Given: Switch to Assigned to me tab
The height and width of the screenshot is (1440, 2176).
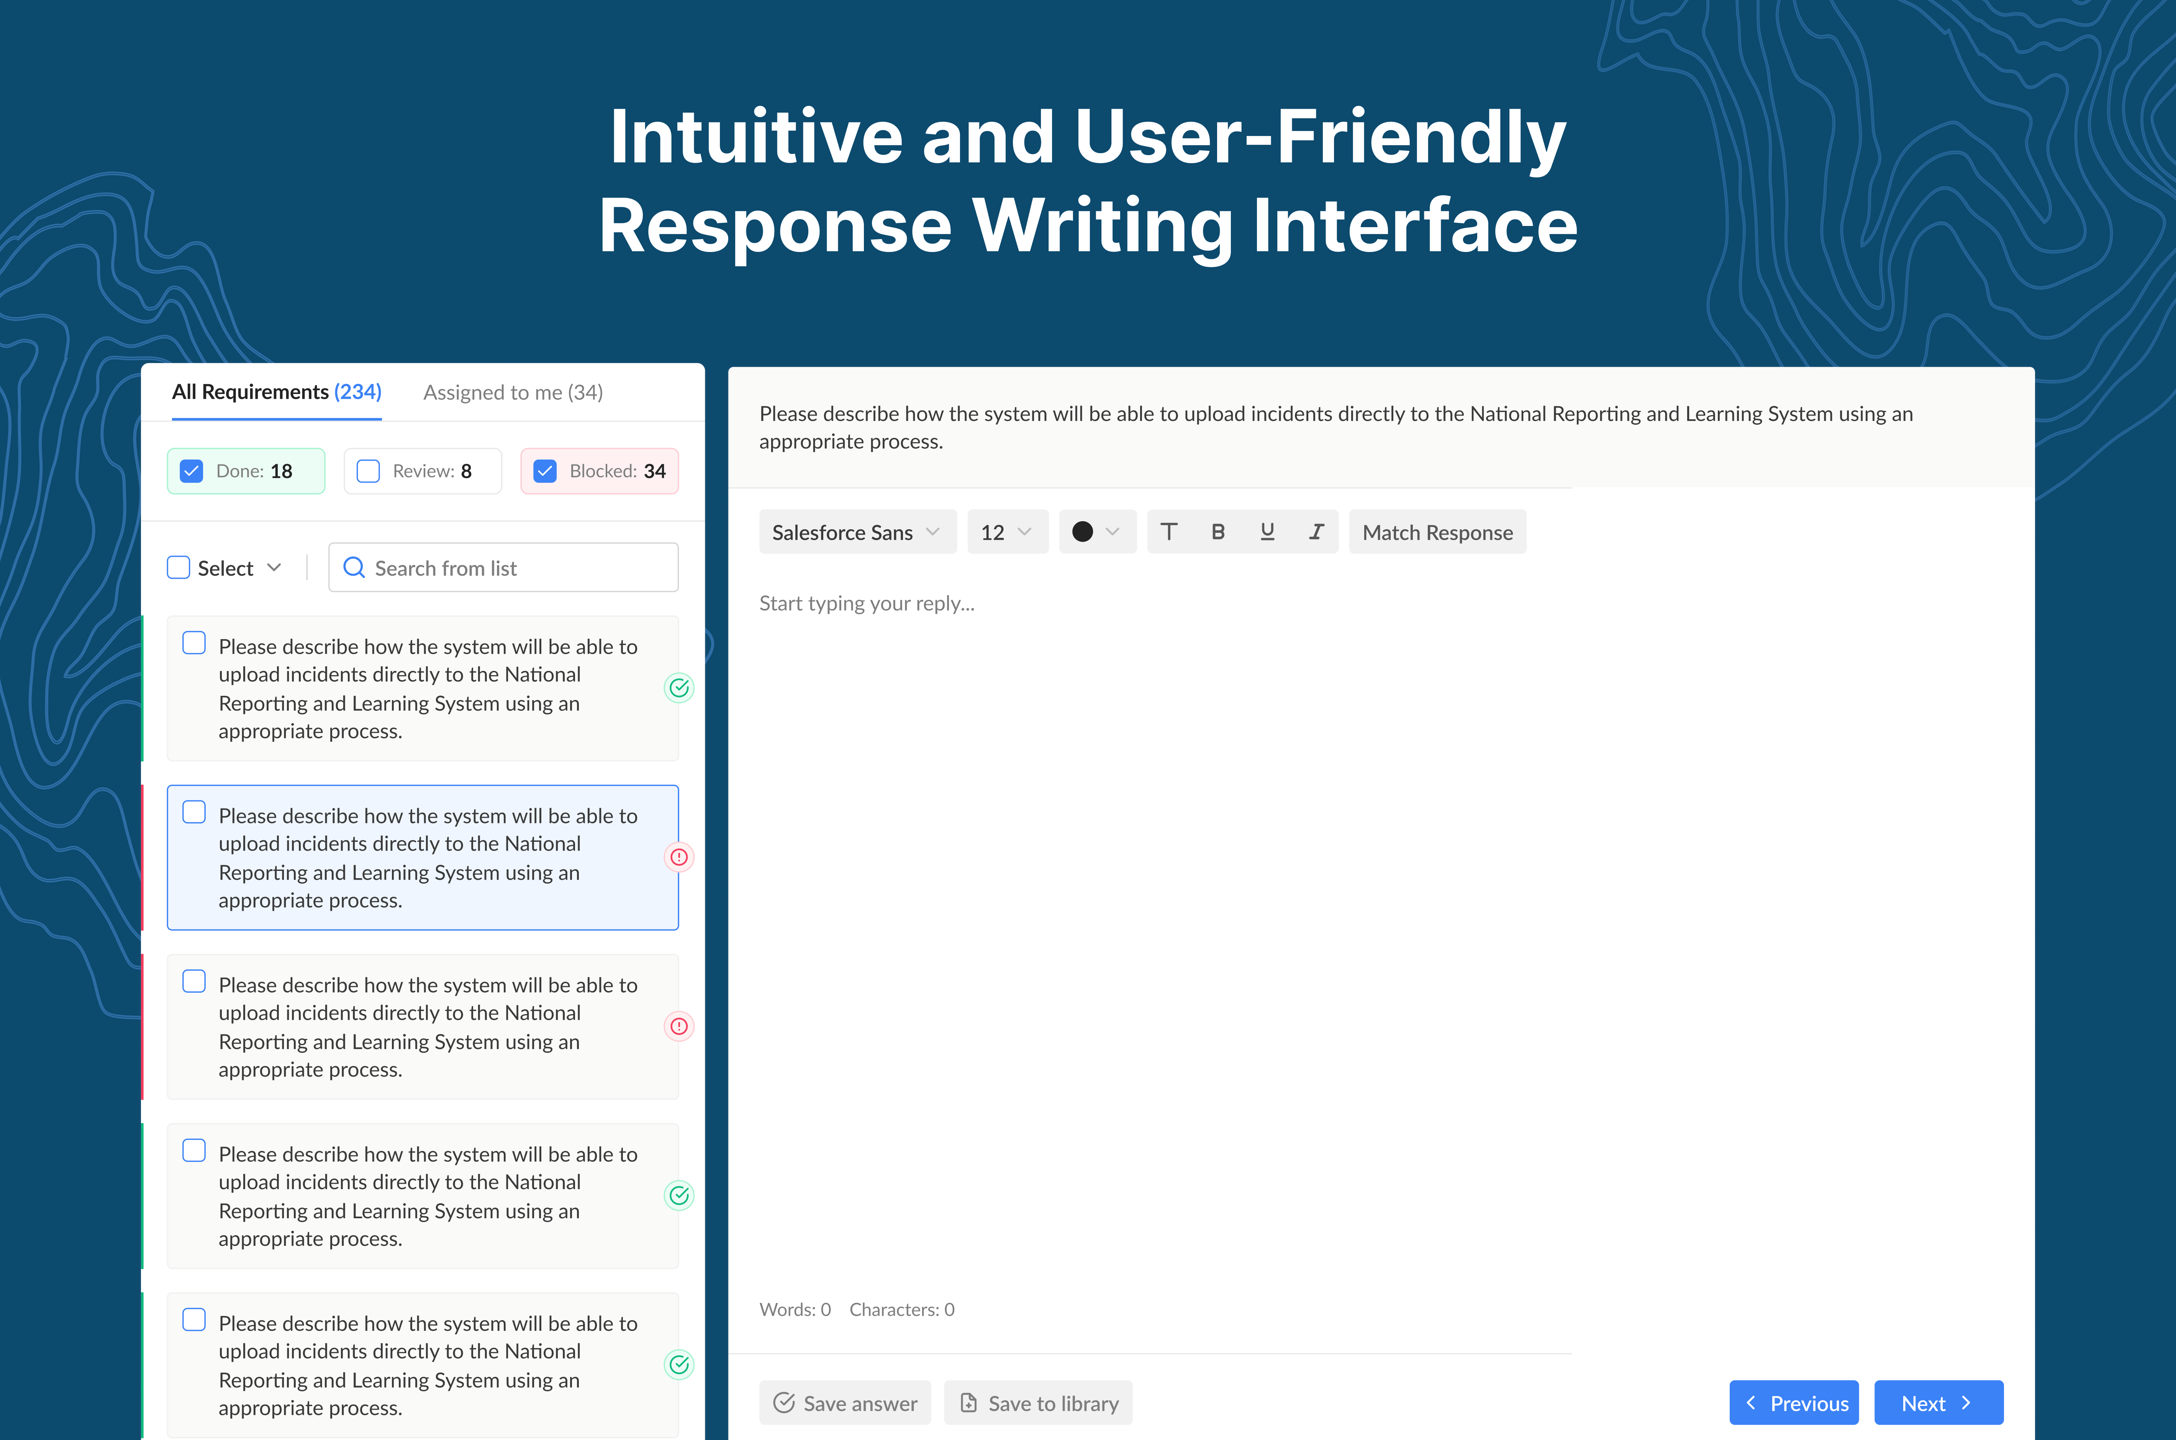Looking at the screenshot, I should [513, 393].
